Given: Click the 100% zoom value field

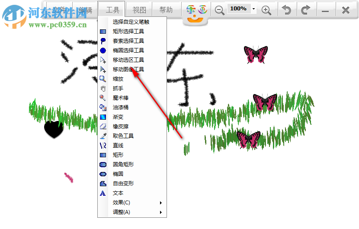Looking at the screenshot, I should point(238,9).
